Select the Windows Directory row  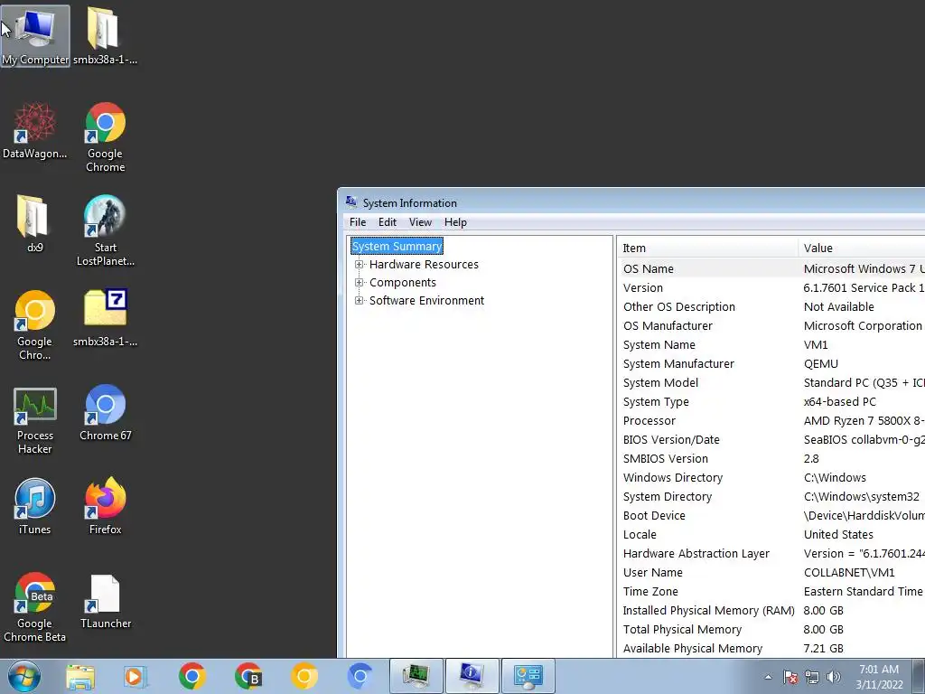click(771, 477)
